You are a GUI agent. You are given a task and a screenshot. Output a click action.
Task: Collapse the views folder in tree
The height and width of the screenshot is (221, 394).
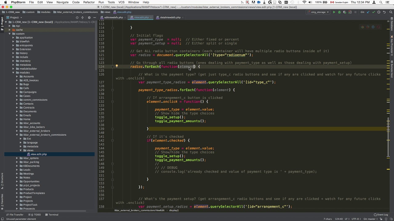point(21,150)
